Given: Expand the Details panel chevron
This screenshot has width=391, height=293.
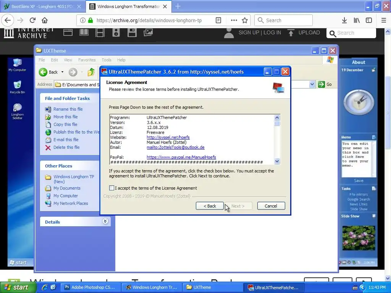Looking at the screenshot, I should click(x=105, y=221).
